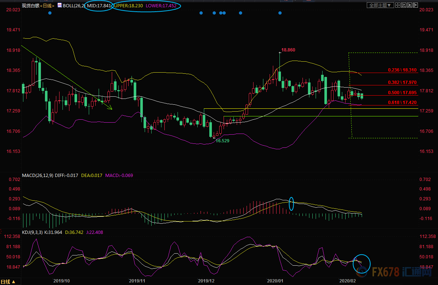The image size is (438, 285).
Task: Click the leftmost blue event dot
Action: [x=50, y=13]
